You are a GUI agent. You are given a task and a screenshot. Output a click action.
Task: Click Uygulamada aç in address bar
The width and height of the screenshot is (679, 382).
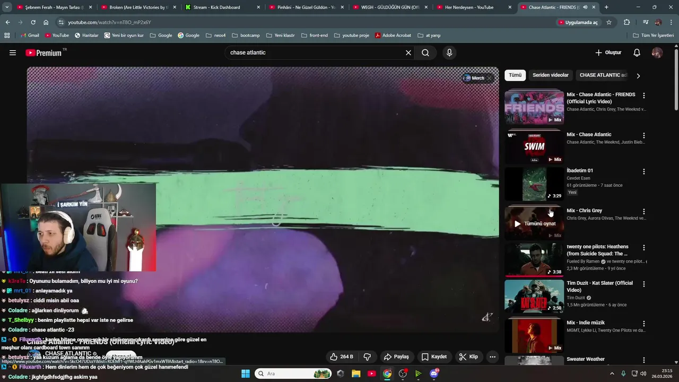(578, 22)
